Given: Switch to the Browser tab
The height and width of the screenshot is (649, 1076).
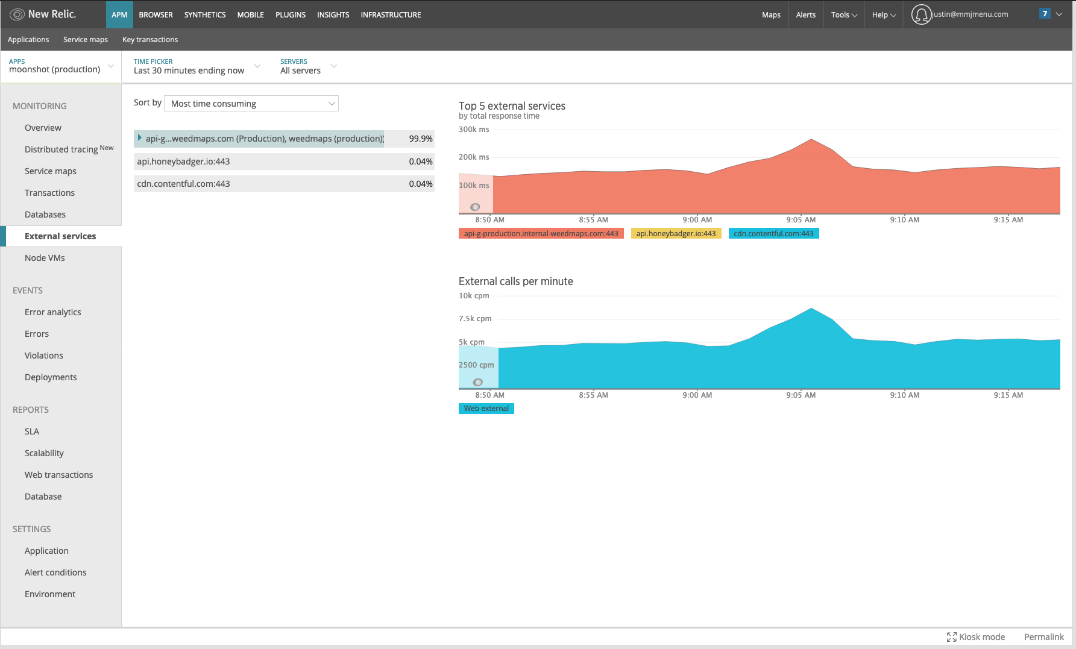Looking at the screenshot, I should click(156, 14).
